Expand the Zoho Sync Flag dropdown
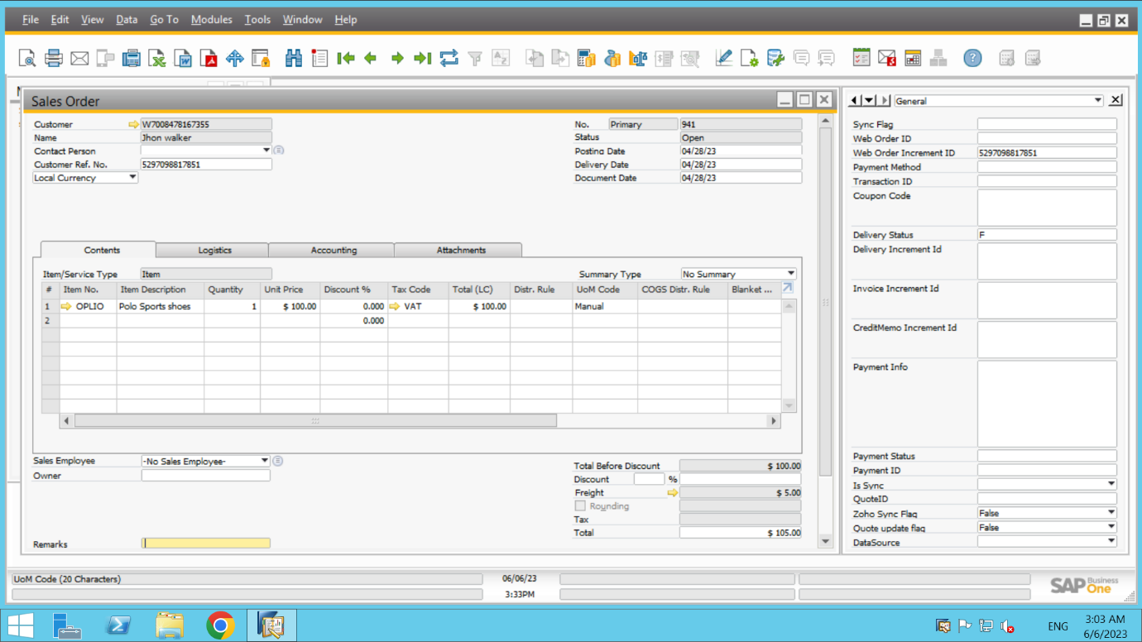Screen dimensions: 1142x642 pos(1111,513)
